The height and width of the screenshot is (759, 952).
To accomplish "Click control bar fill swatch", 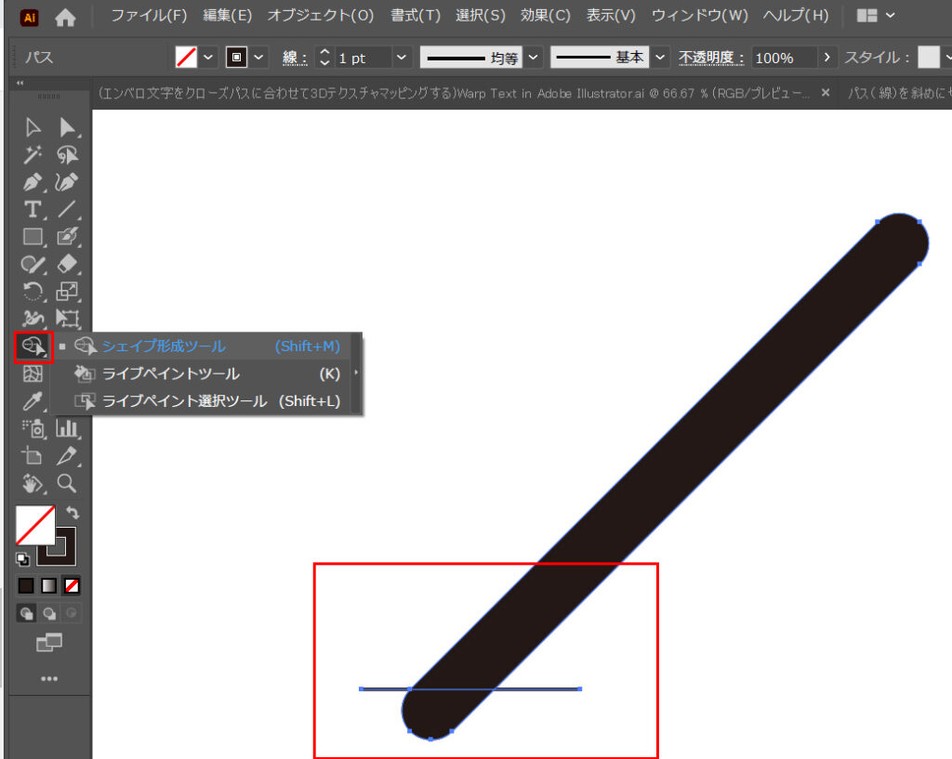I will [x=186, y=58].
